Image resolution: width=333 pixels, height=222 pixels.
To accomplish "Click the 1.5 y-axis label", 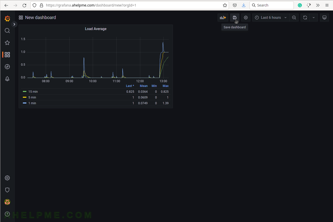I will [23, 39].
